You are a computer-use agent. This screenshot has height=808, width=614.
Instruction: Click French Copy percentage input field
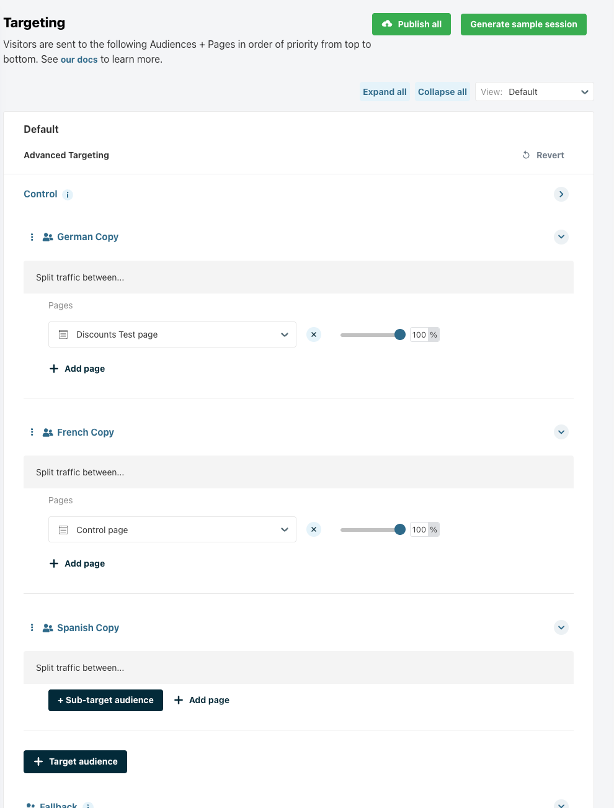coord(419,529)
